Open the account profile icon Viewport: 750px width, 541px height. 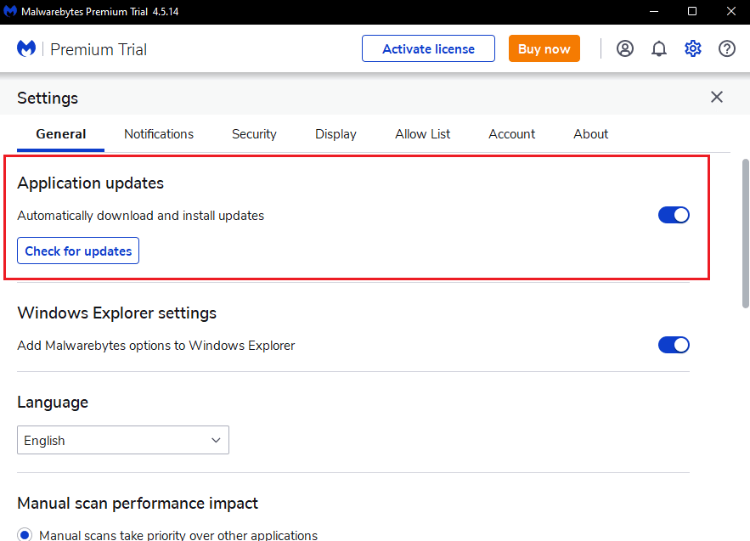point(625,48)
